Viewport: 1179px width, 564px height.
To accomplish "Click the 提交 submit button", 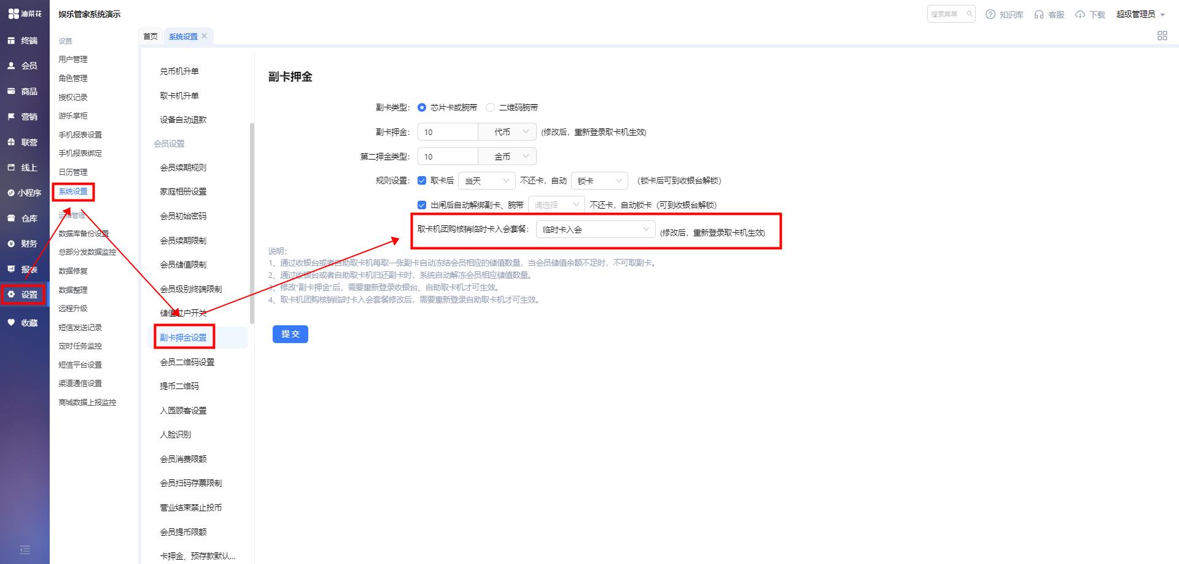I will coord(290,334).
